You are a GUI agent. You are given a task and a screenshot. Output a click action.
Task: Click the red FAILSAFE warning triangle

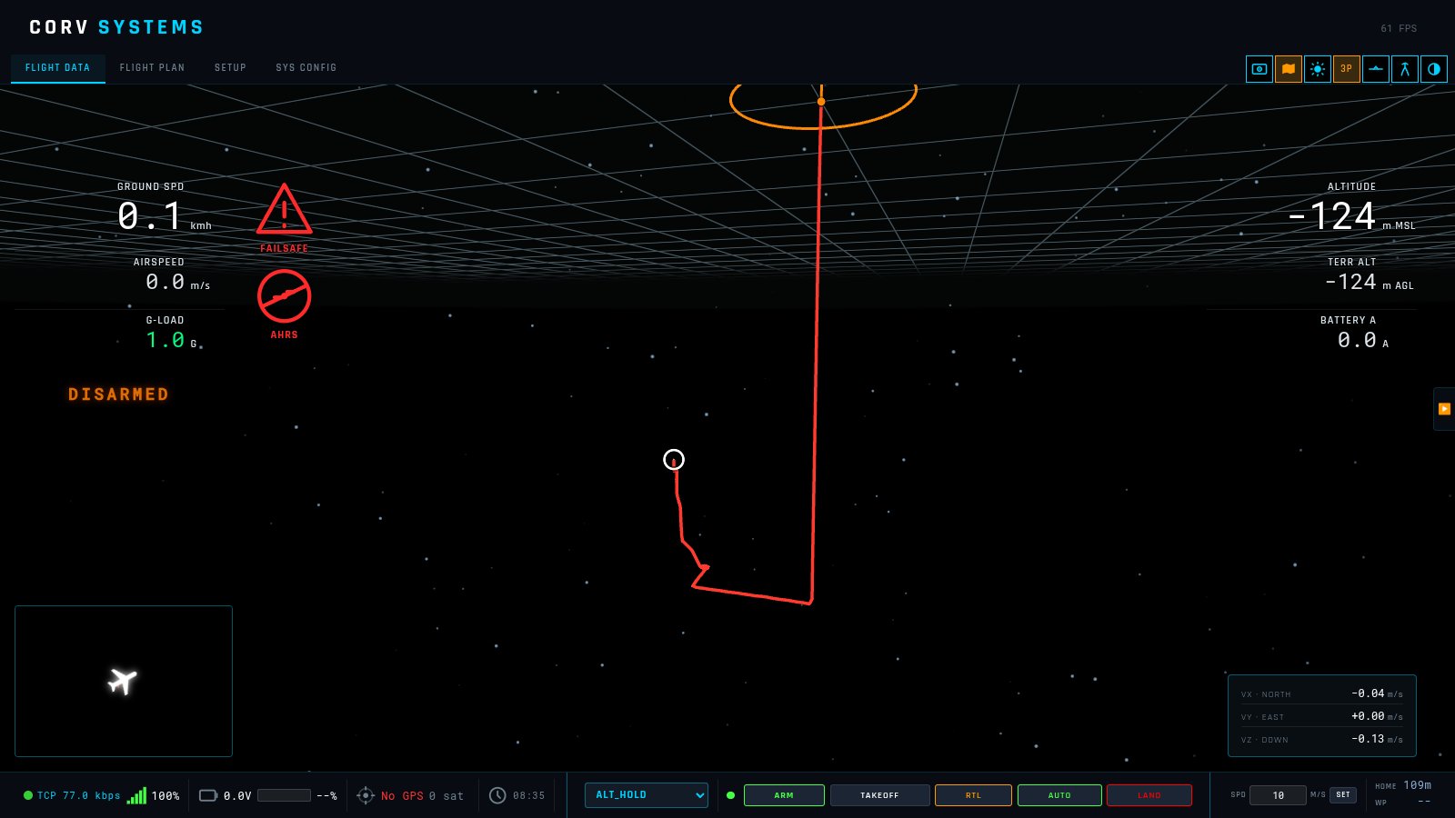(284, 210)
